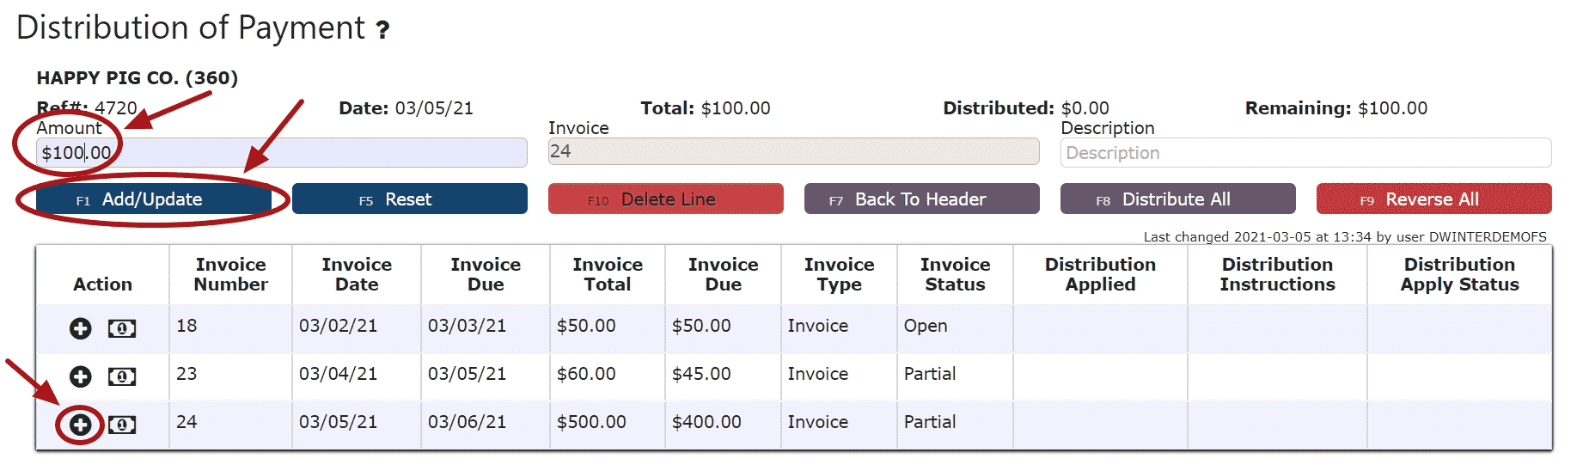
Task: Click the money bill icon for invoice 23
Action: click(122, 376)
